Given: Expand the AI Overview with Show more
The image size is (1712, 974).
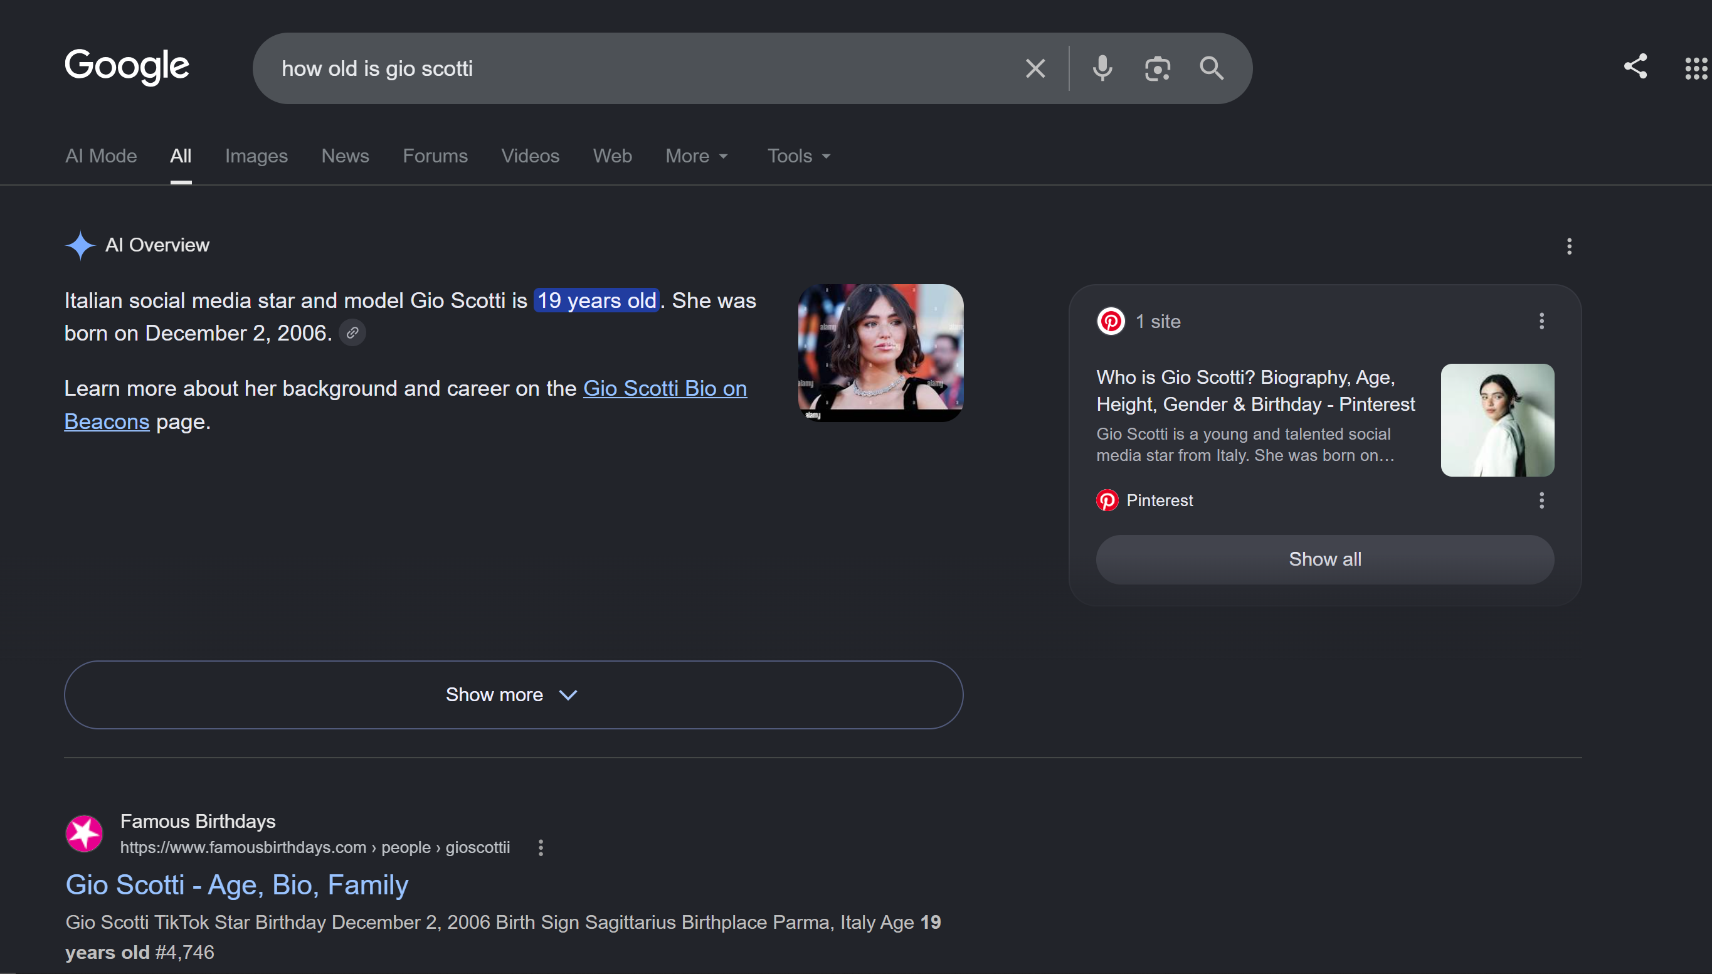Looking at the screenshot, I should click(x=514, y=694).
